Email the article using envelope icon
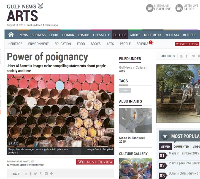 46,173
